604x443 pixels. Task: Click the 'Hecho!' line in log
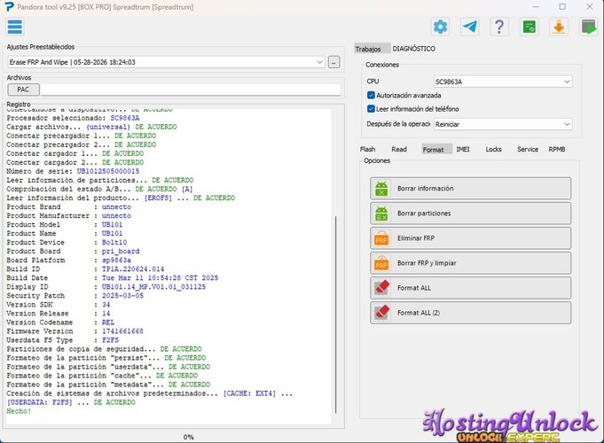[19, 411]
